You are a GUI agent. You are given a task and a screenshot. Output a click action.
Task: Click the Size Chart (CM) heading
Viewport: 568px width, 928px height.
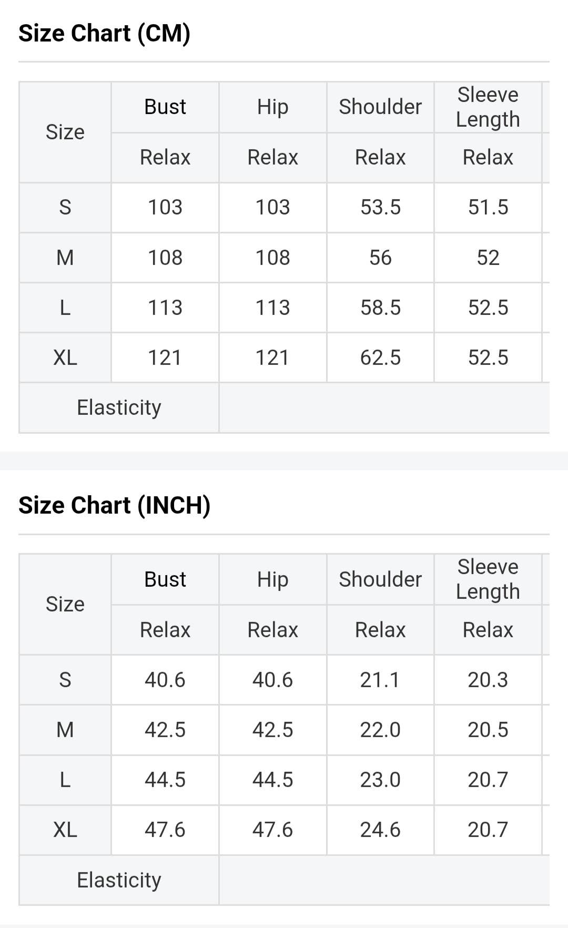104,33
